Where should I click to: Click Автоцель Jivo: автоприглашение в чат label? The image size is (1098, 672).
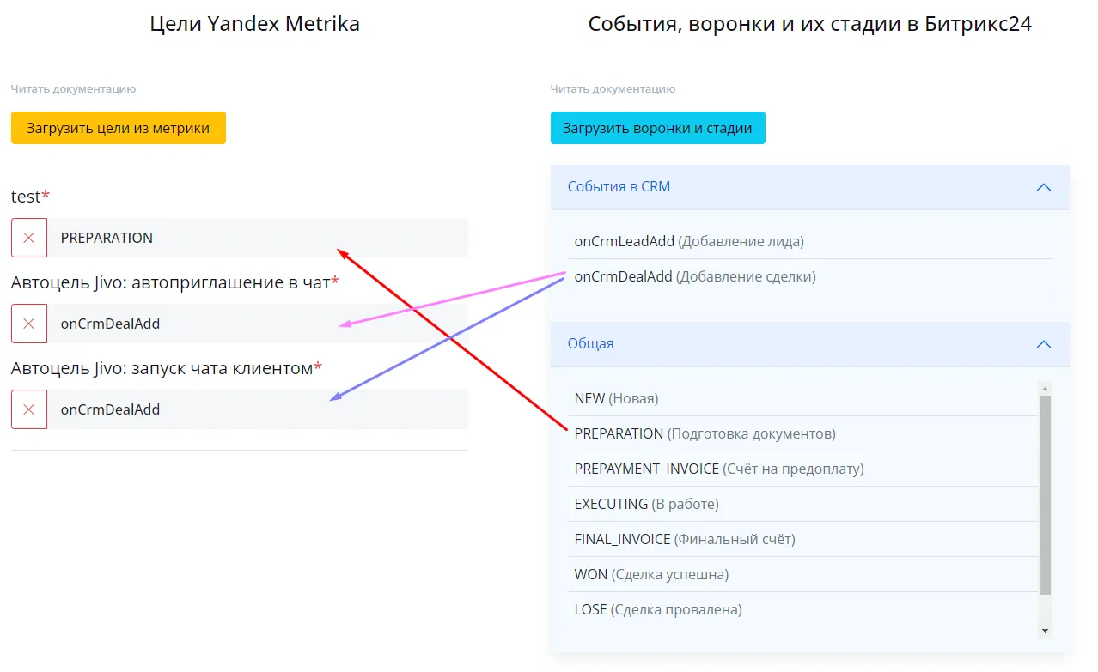[x=175, y=282]
